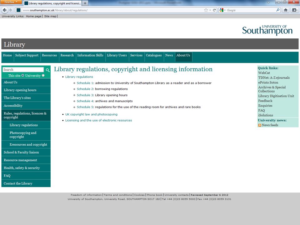Click the RSS News feeds icon

click(x=260, y=125)
